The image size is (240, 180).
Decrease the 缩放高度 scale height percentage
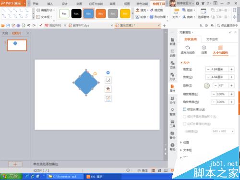(x=214, y=94)
